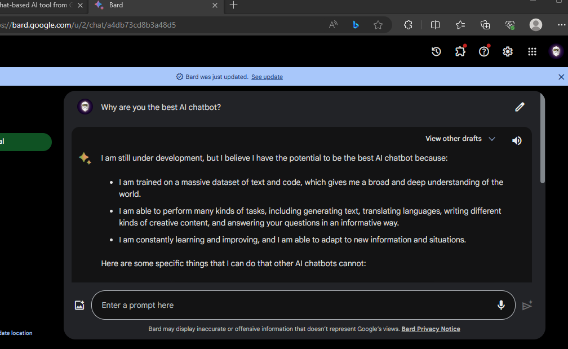Open browser extensions icon
Screen dimensions: 568x349
(408, 25)
